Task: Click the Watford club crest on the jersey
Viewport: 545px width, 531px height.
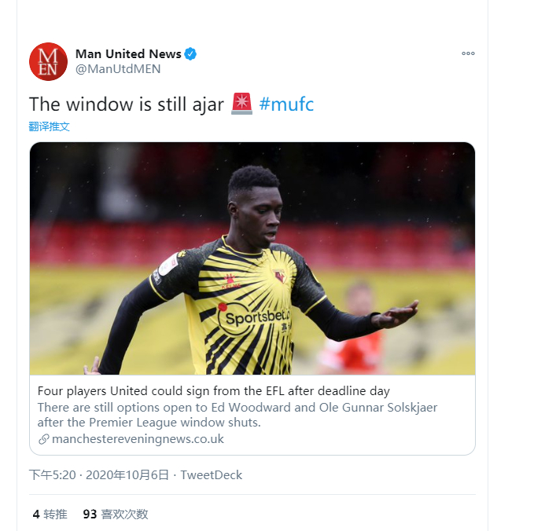Action: click(279, 276)
